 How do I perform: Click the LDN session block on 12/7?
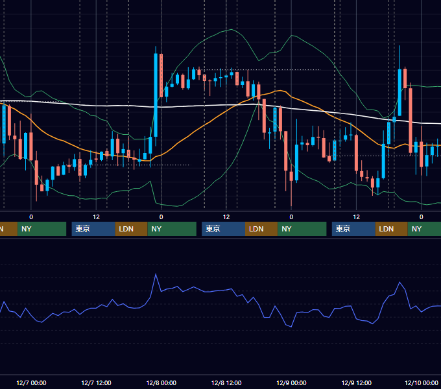pos(132,229)
